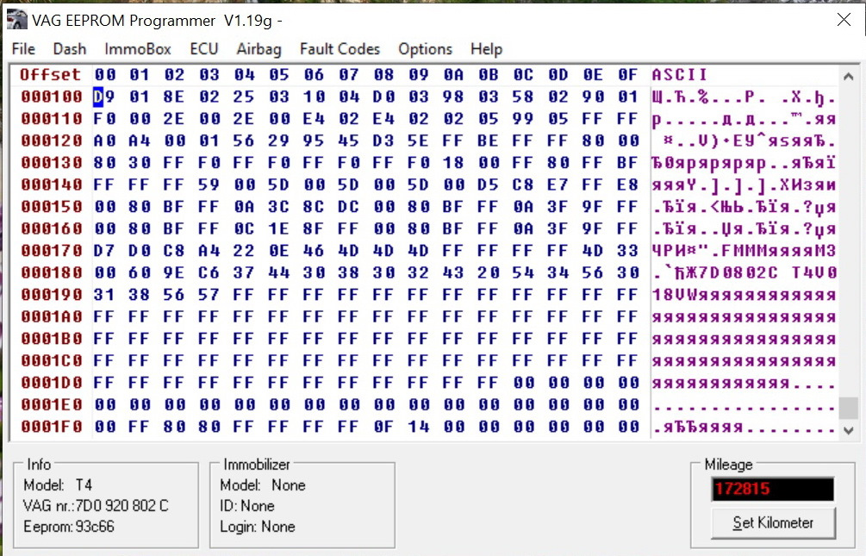Open the Dash menu
The height and width of the screenshot is (556, 866).
(70, 49)
